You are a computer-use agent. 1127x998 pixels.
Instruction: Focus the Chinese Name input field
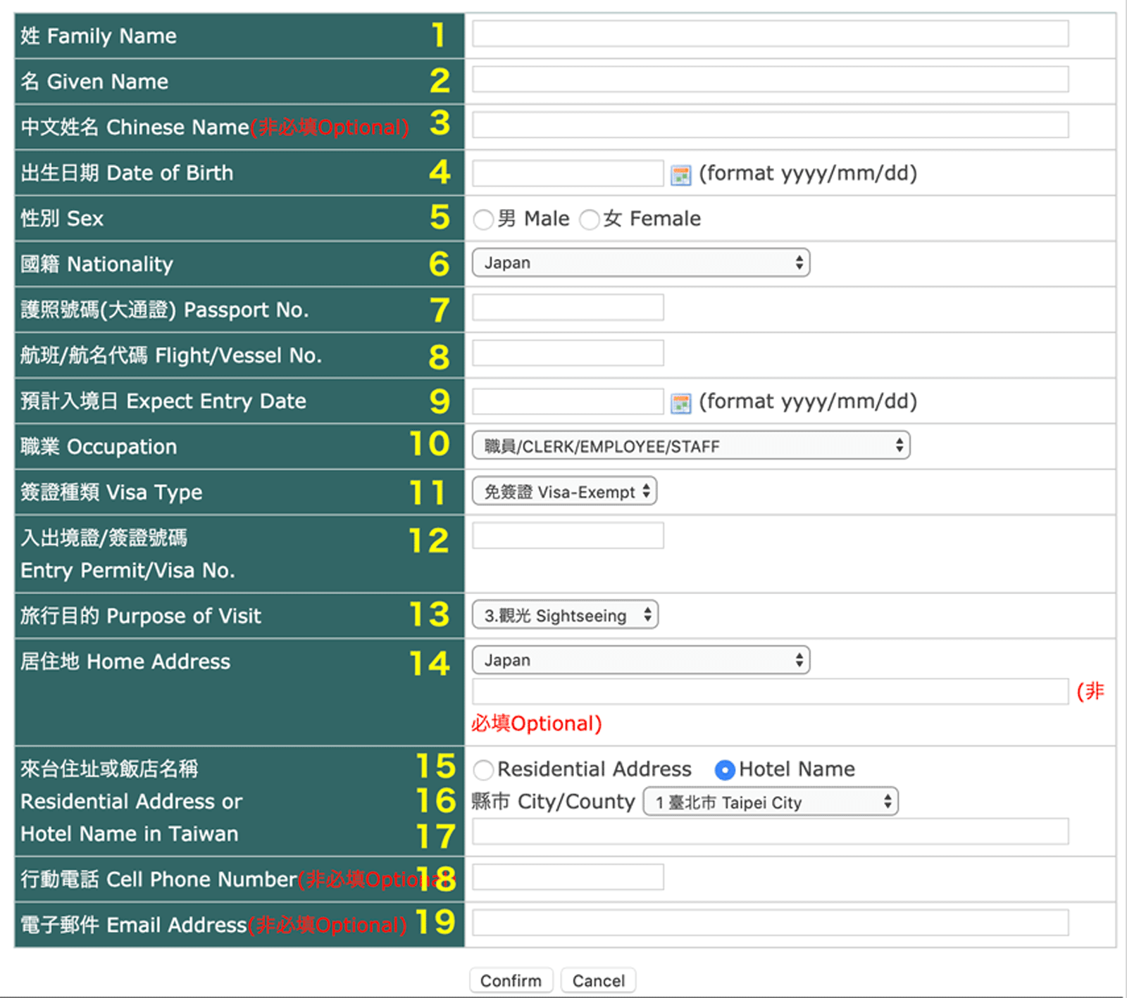click(771, 125)
